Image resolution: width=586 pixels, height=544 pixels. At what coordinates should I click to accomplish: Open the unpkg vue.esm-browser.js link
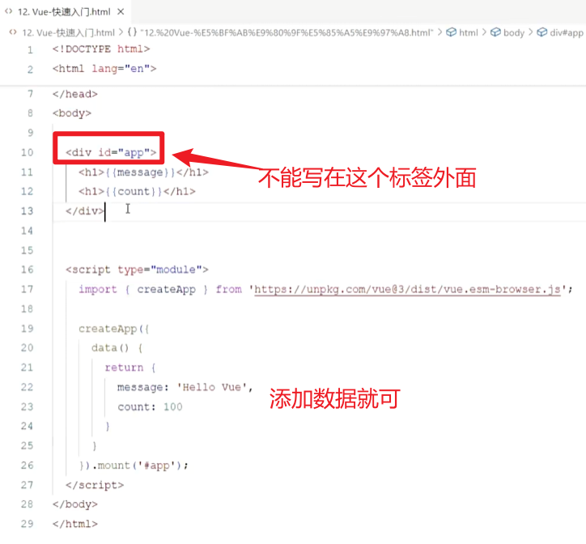pos(407,289)
